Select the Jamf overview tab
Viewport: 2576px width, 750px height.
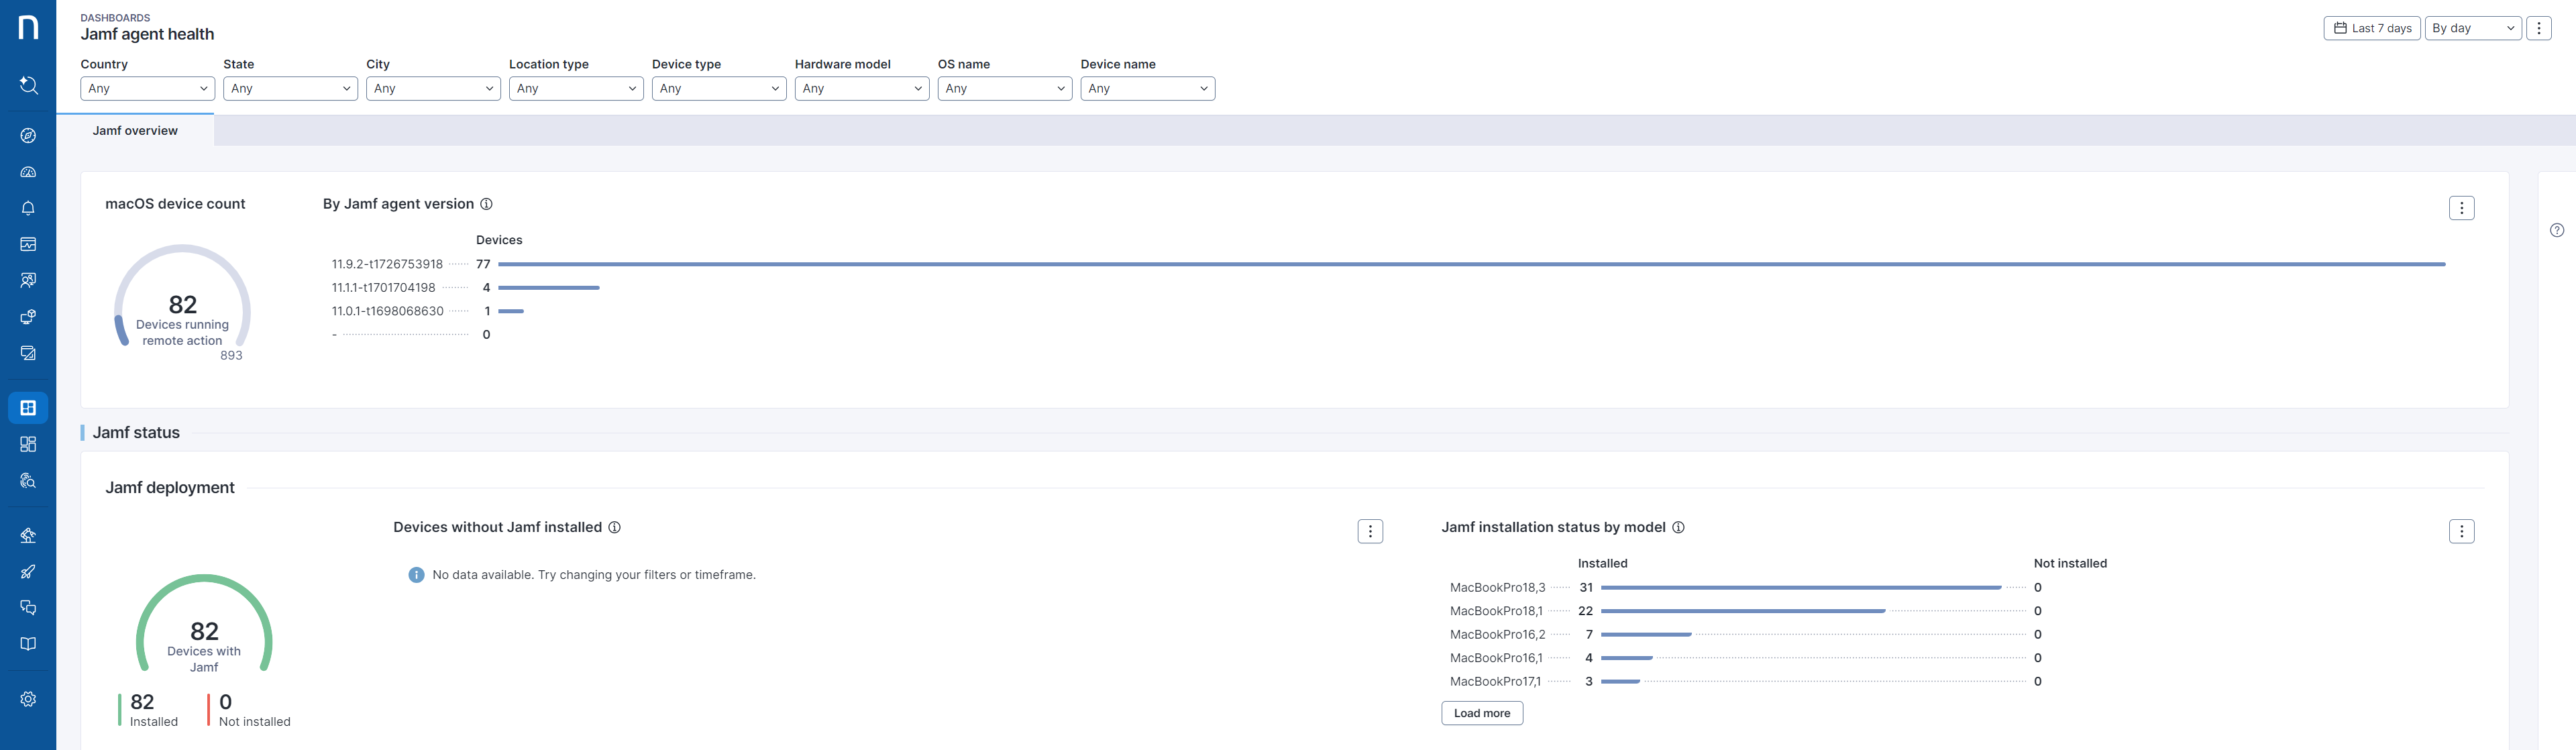click(135, 131)
